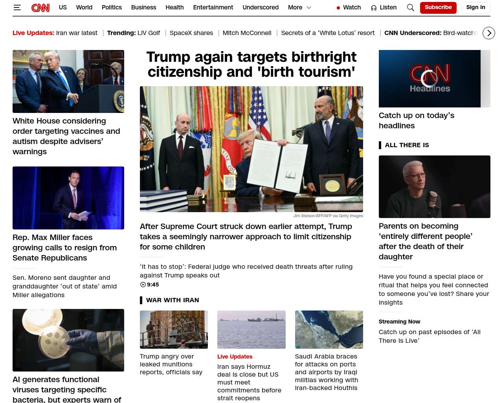Screen dimensions: 503x403
Task: Read White House vaccines and autism story
Action: tap(66, 136)
